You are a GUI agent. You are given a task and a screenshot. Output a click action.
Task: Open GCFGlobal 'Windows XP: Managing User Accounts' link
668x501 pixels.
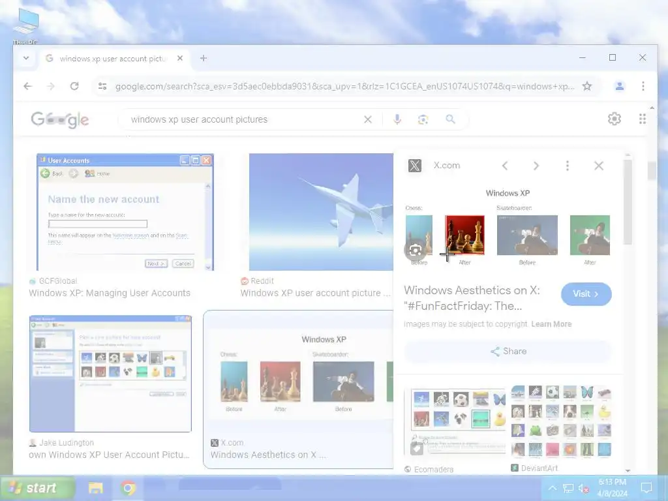click(110, 293)
